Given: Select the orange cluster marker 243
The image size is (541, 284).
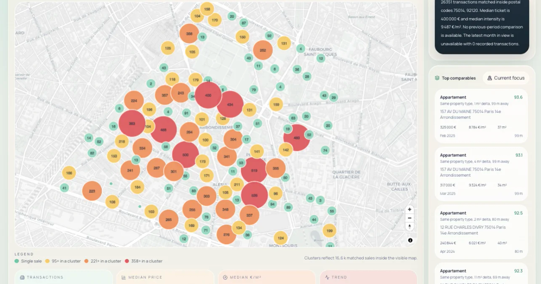Looking at the screenshot, I should [x=181, y=93].
